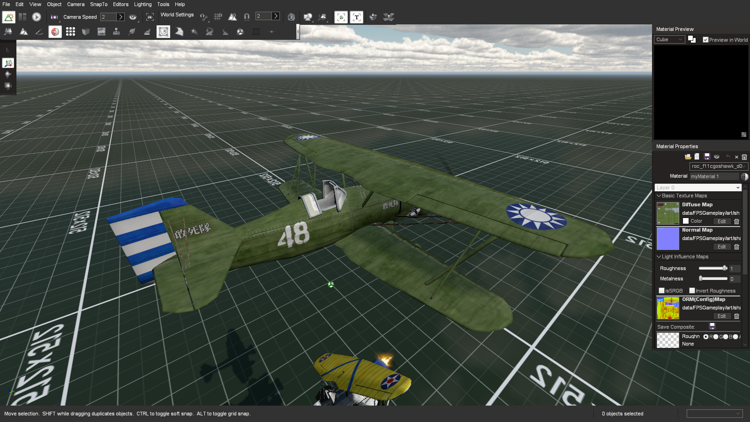The height and width of the screenshot is (422, 750).
Task: Open the roc_f11cgoshawk_d0 target dropdown
Action: tap(719, 166)
